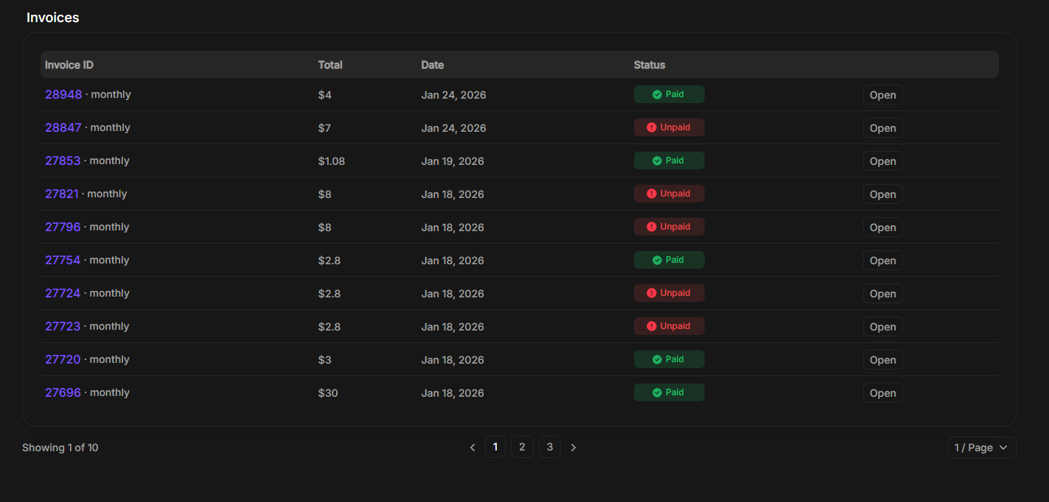Open the invoice 27796 using Open button
The height and width of the screenshot is (502, 1049).
pyautogui.click(x=882, y=227)
